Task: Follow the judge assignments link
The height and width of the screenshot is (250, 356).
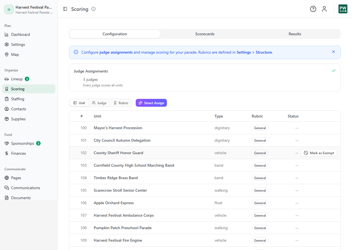Action: pos(116,52)
